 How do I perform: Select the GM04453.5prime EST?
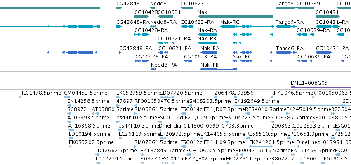coord(67,97)
